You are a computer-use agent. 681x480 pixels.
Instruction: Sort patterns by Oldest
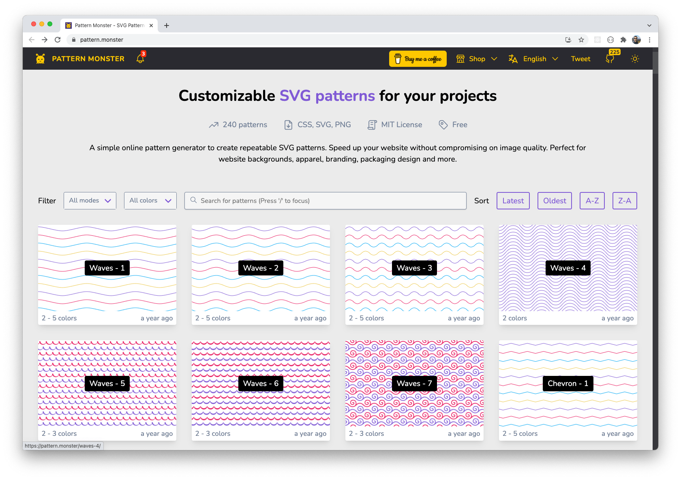(555, 201)
